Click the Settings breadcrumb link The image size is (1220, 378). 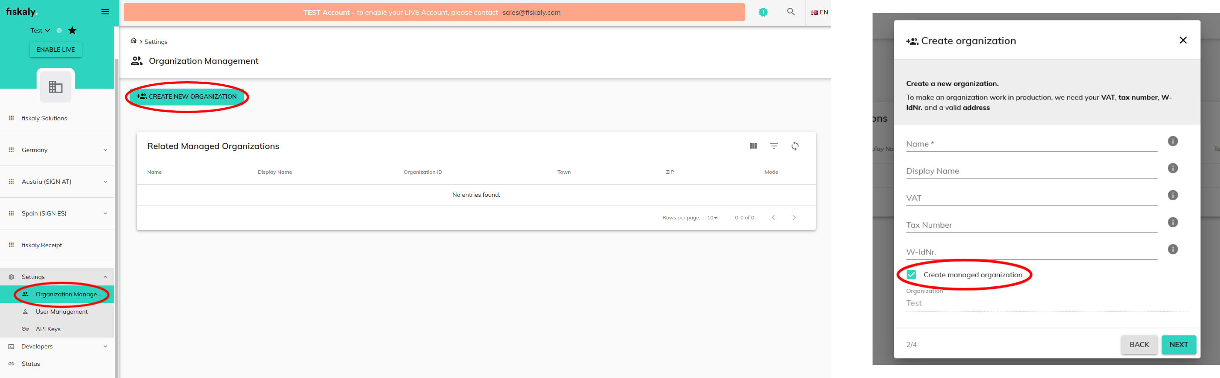click(156, 42)
